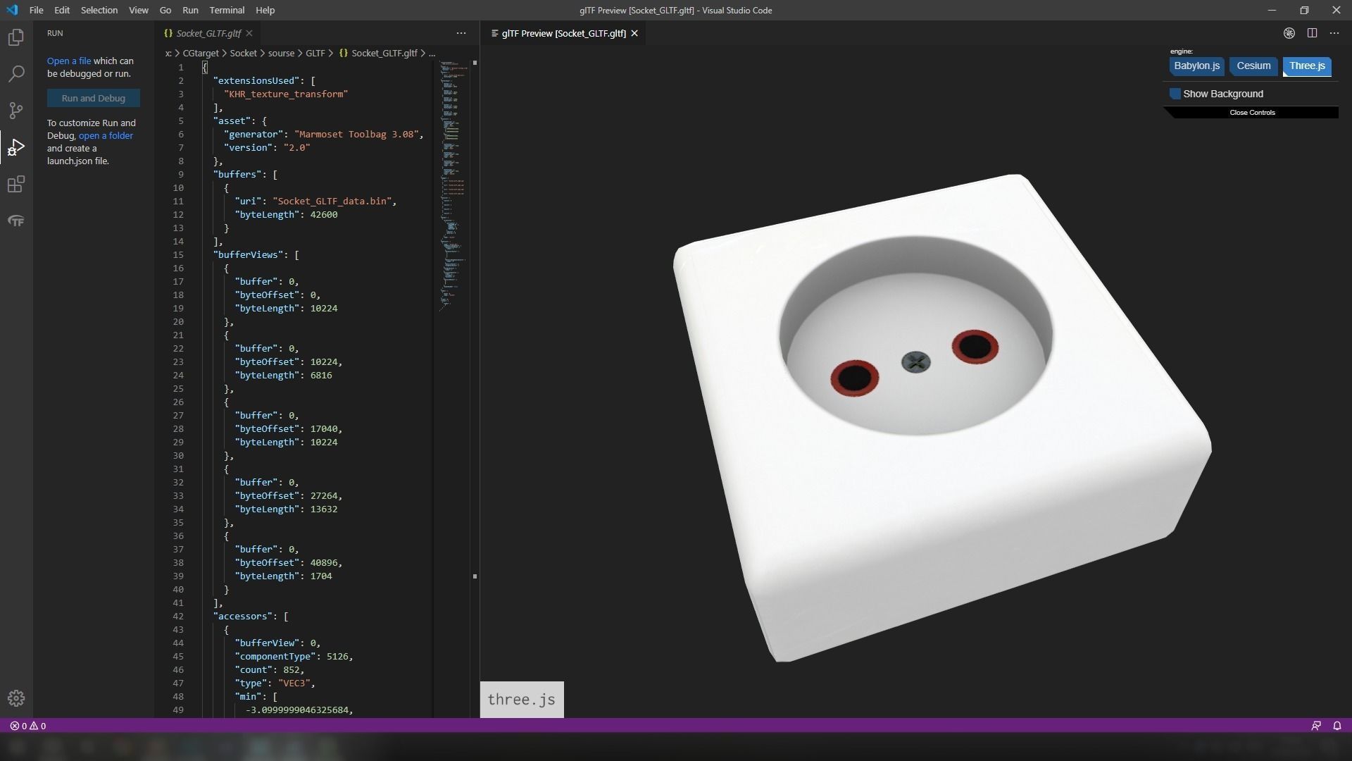Expand breadcrumb GLTF folder segment
The width and height of the screenshot is (1352, 761).
tap(315, 53)
